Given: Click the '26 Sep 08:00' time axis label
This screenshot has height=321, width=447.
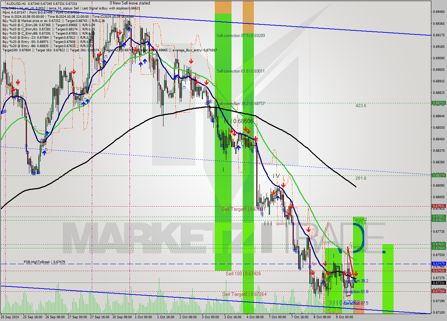Looking at the screenshot, I should coord(55,317).
